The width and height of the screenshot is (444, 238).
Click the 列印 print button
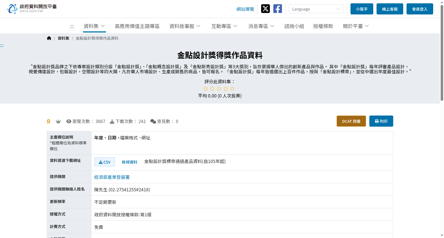click(381, 121)
